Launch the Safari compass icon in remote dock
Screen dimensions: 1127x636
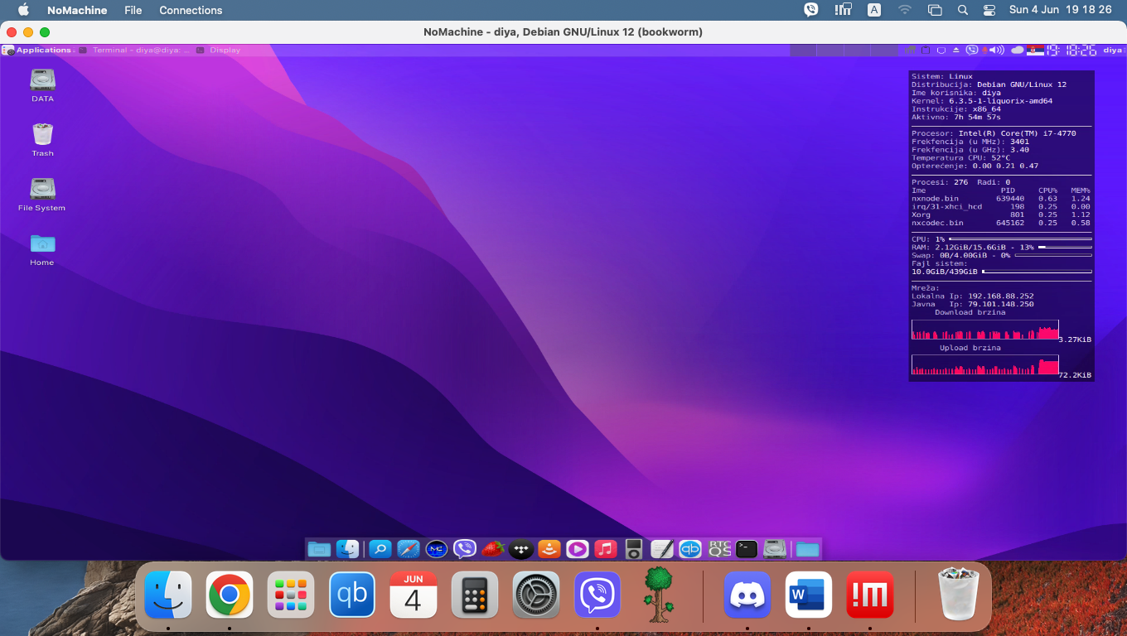[409, 548]
